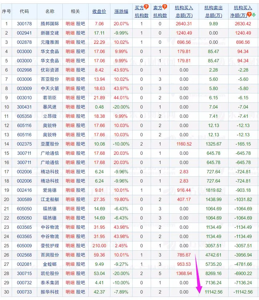Sort by 机构卖出总额(万) header
The image size is (259, 300).
pos(213,10)
